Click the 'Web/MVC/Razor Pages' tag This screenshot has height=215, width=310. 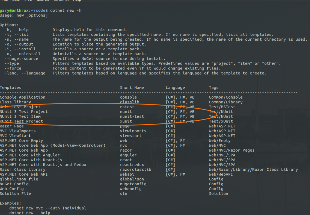[x=232, y=150]
